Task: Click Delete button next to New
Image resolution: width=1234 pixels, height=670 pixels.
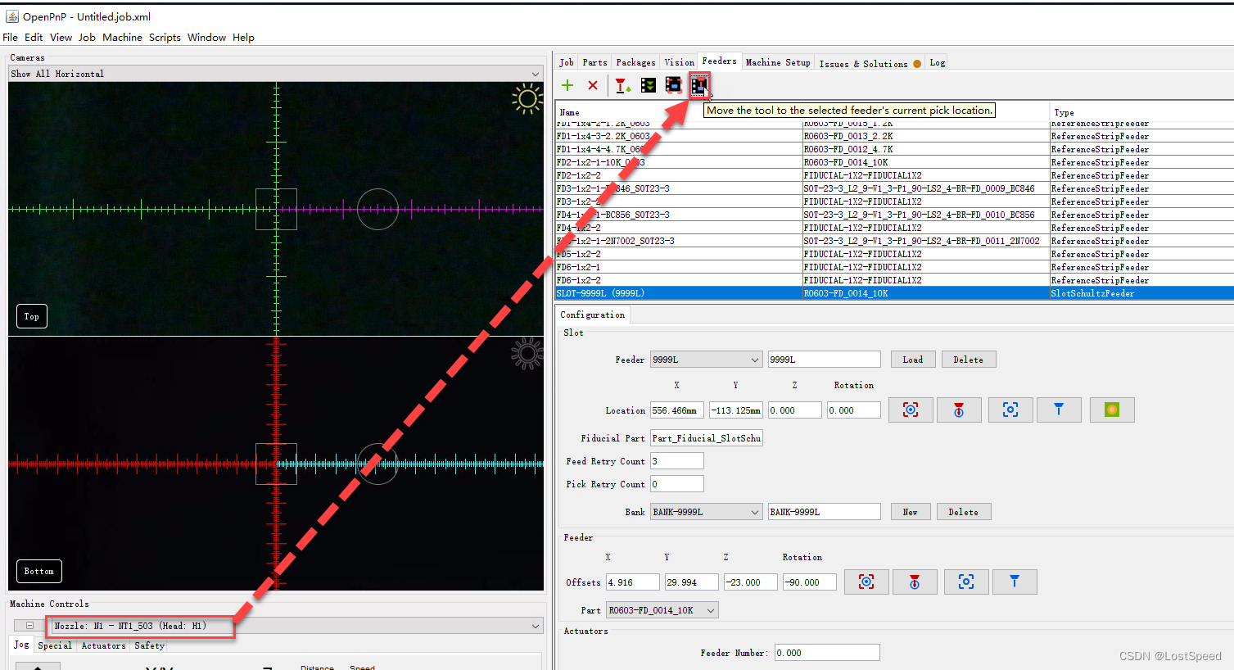Action: point(964,512)
